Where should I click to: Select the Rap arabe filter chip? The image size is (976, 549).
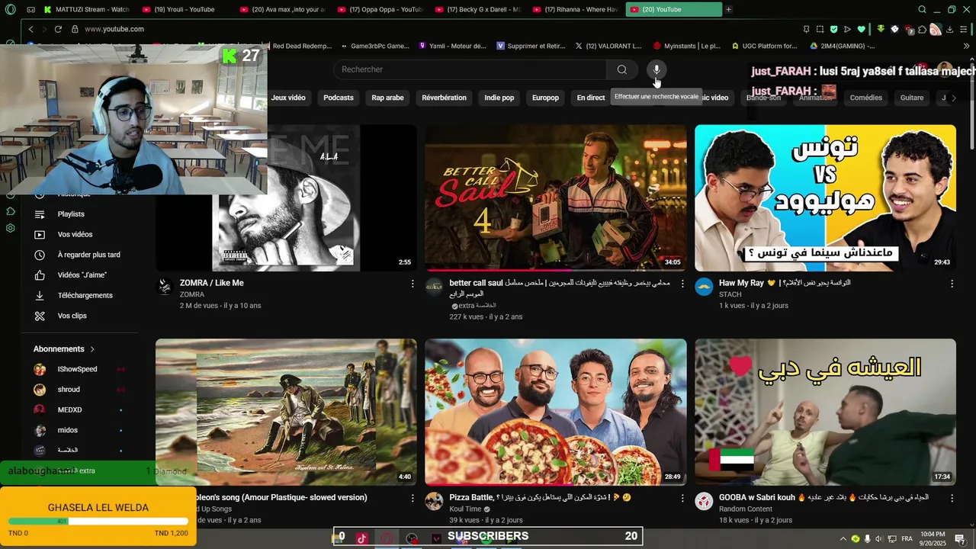[x=387, y=98]
